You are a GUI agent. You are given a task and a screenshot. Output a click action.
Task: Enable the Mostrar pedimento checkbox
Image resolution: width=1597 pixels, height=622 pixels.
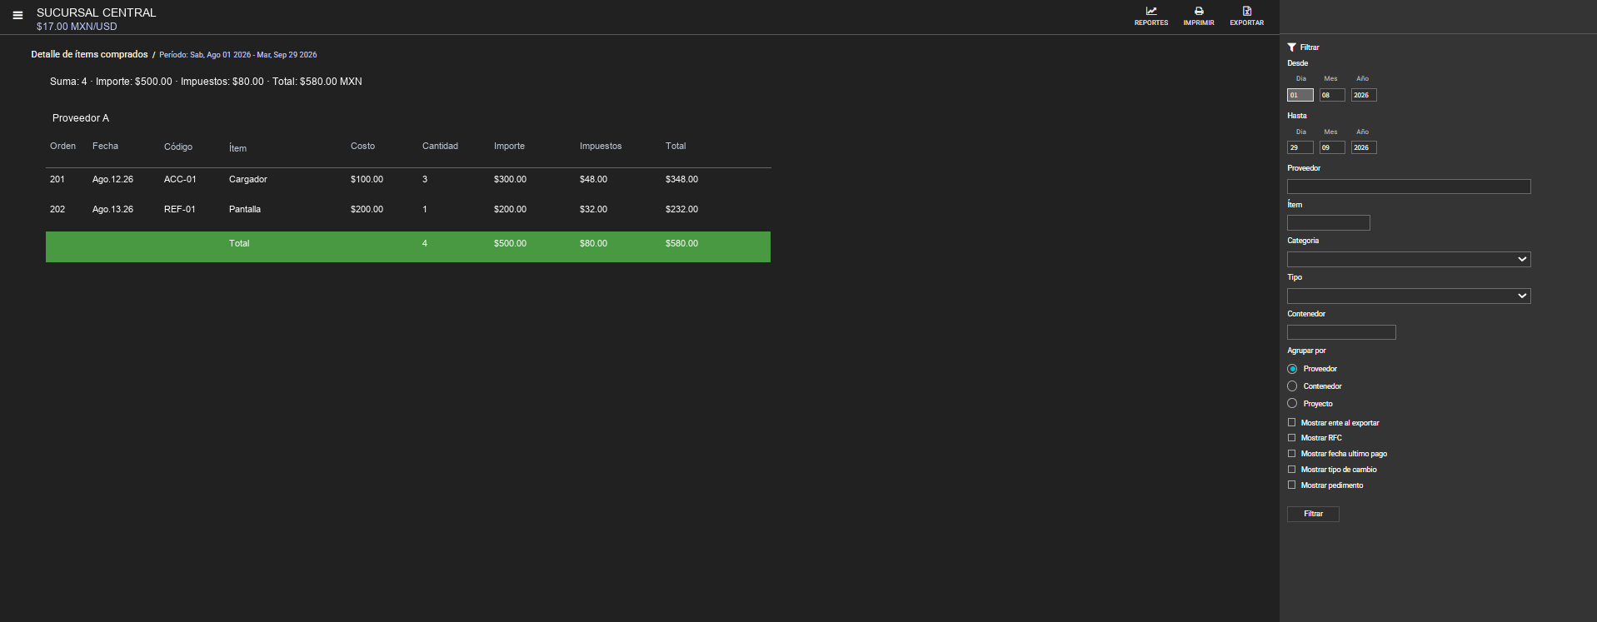click(1292, 485)
